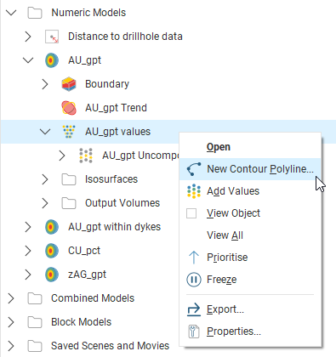The width and height of the screenshot is (336, 357).
Task: Click the CU_pct model icon
Action: pos(52,251)
